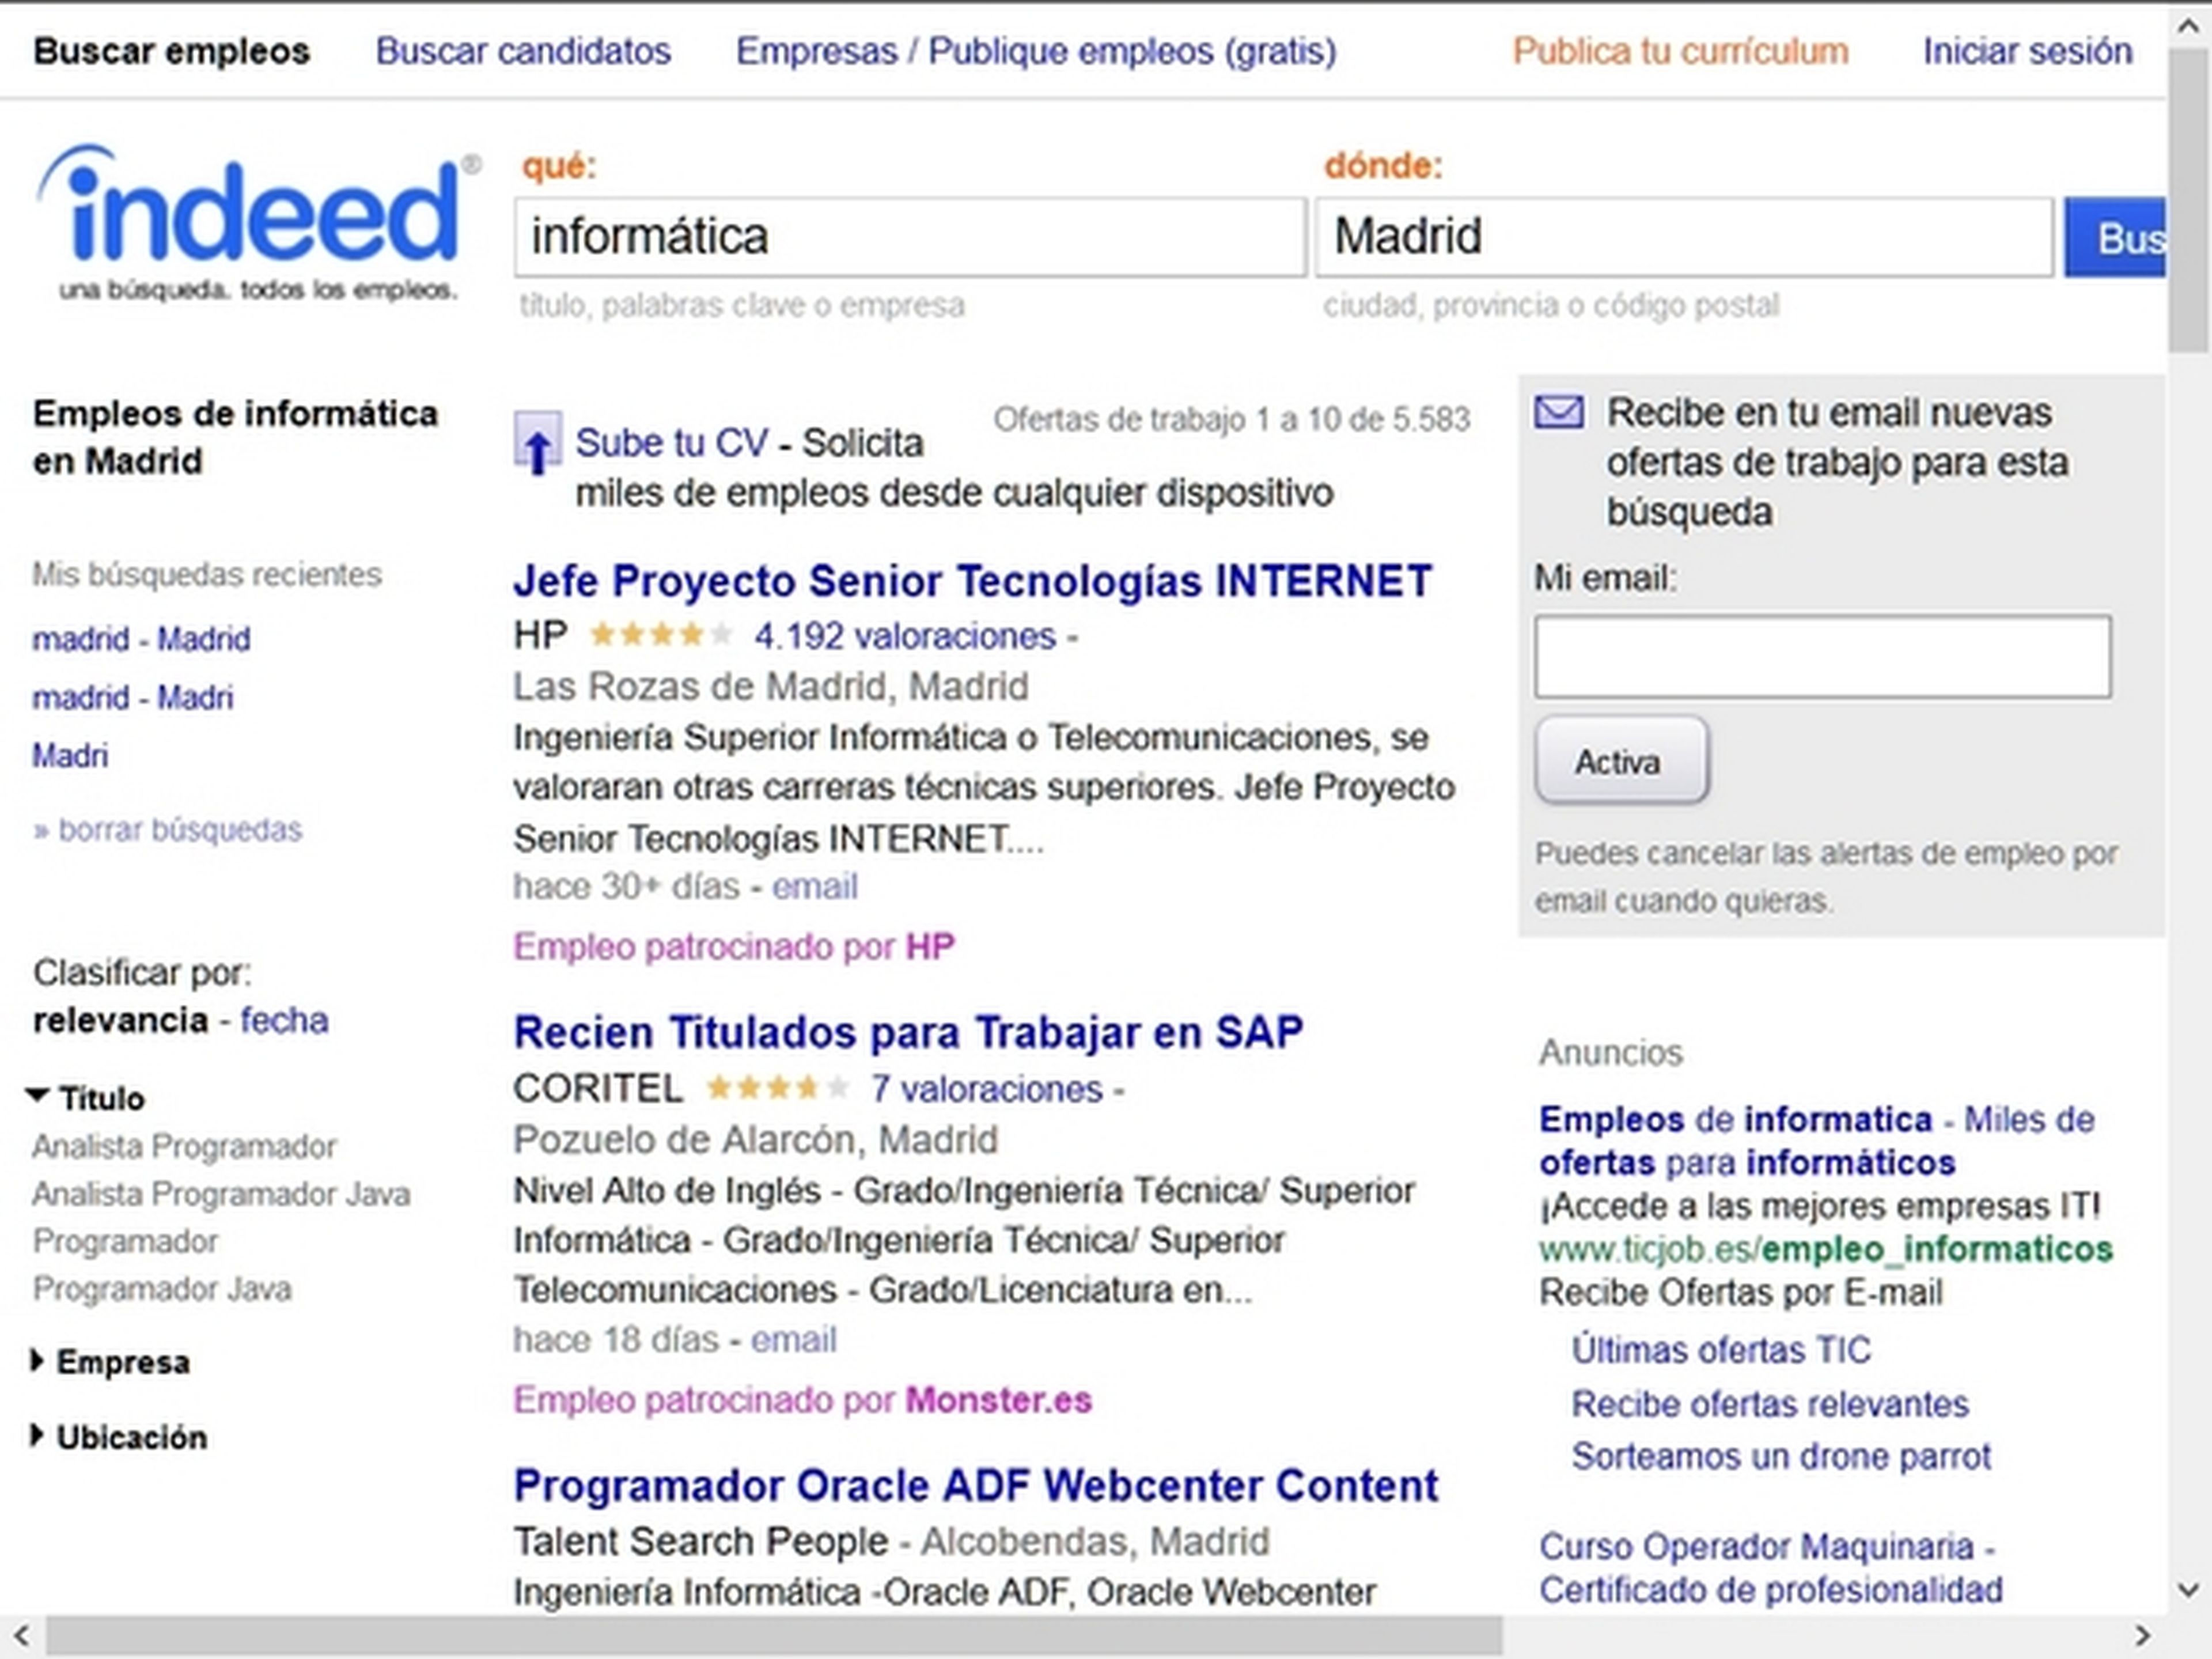The height and width of the screenshot is (1659, 2212).
Task: Click horizontal scrollbar left arrow
Action: tap(22, 1637)
